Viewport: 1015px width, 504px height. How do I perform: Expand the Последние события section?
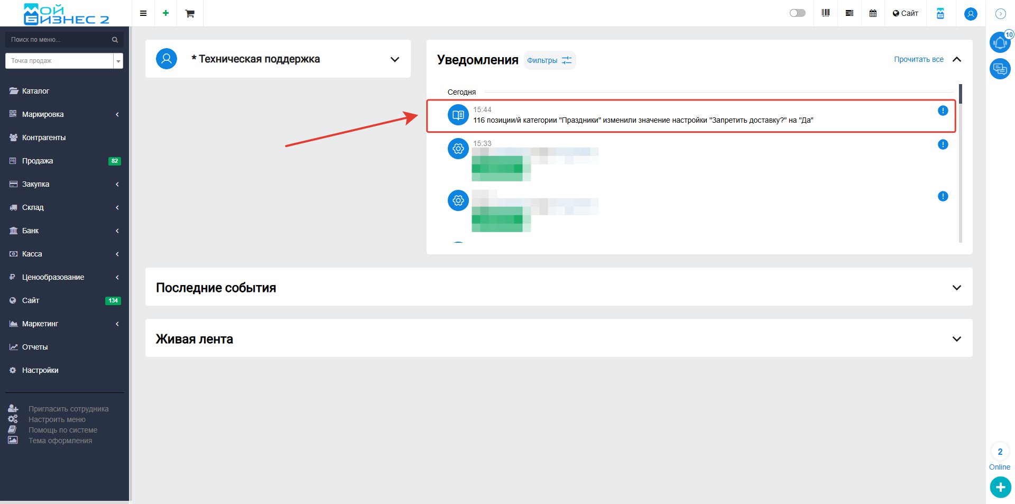click(956, 288)
